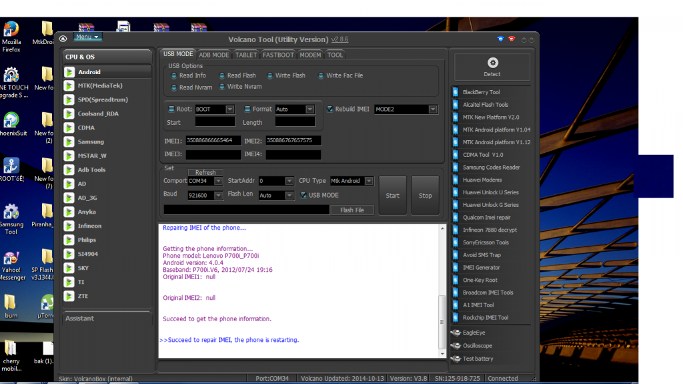Screen dimensions: 683x384
Task: Toggle the USB MODE checkbox
Action: [x=303, y=195]
